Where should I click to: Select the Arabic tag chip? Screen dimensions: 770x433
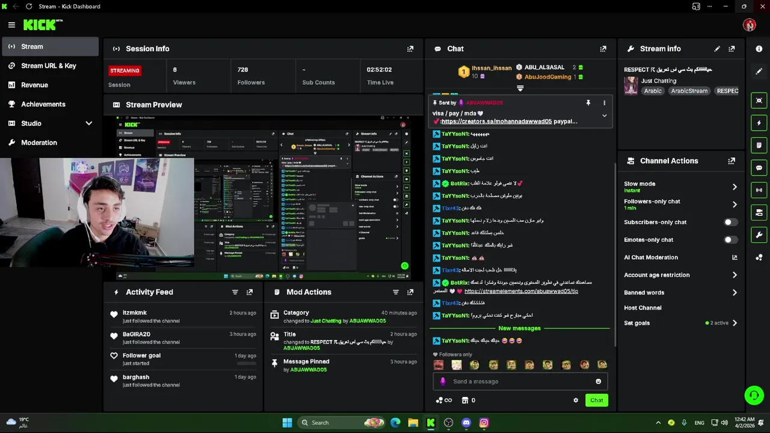[x=653, y=91]
